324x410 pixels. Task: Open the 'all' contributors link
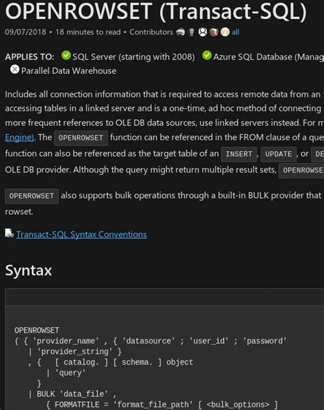(x=235, y=32)
